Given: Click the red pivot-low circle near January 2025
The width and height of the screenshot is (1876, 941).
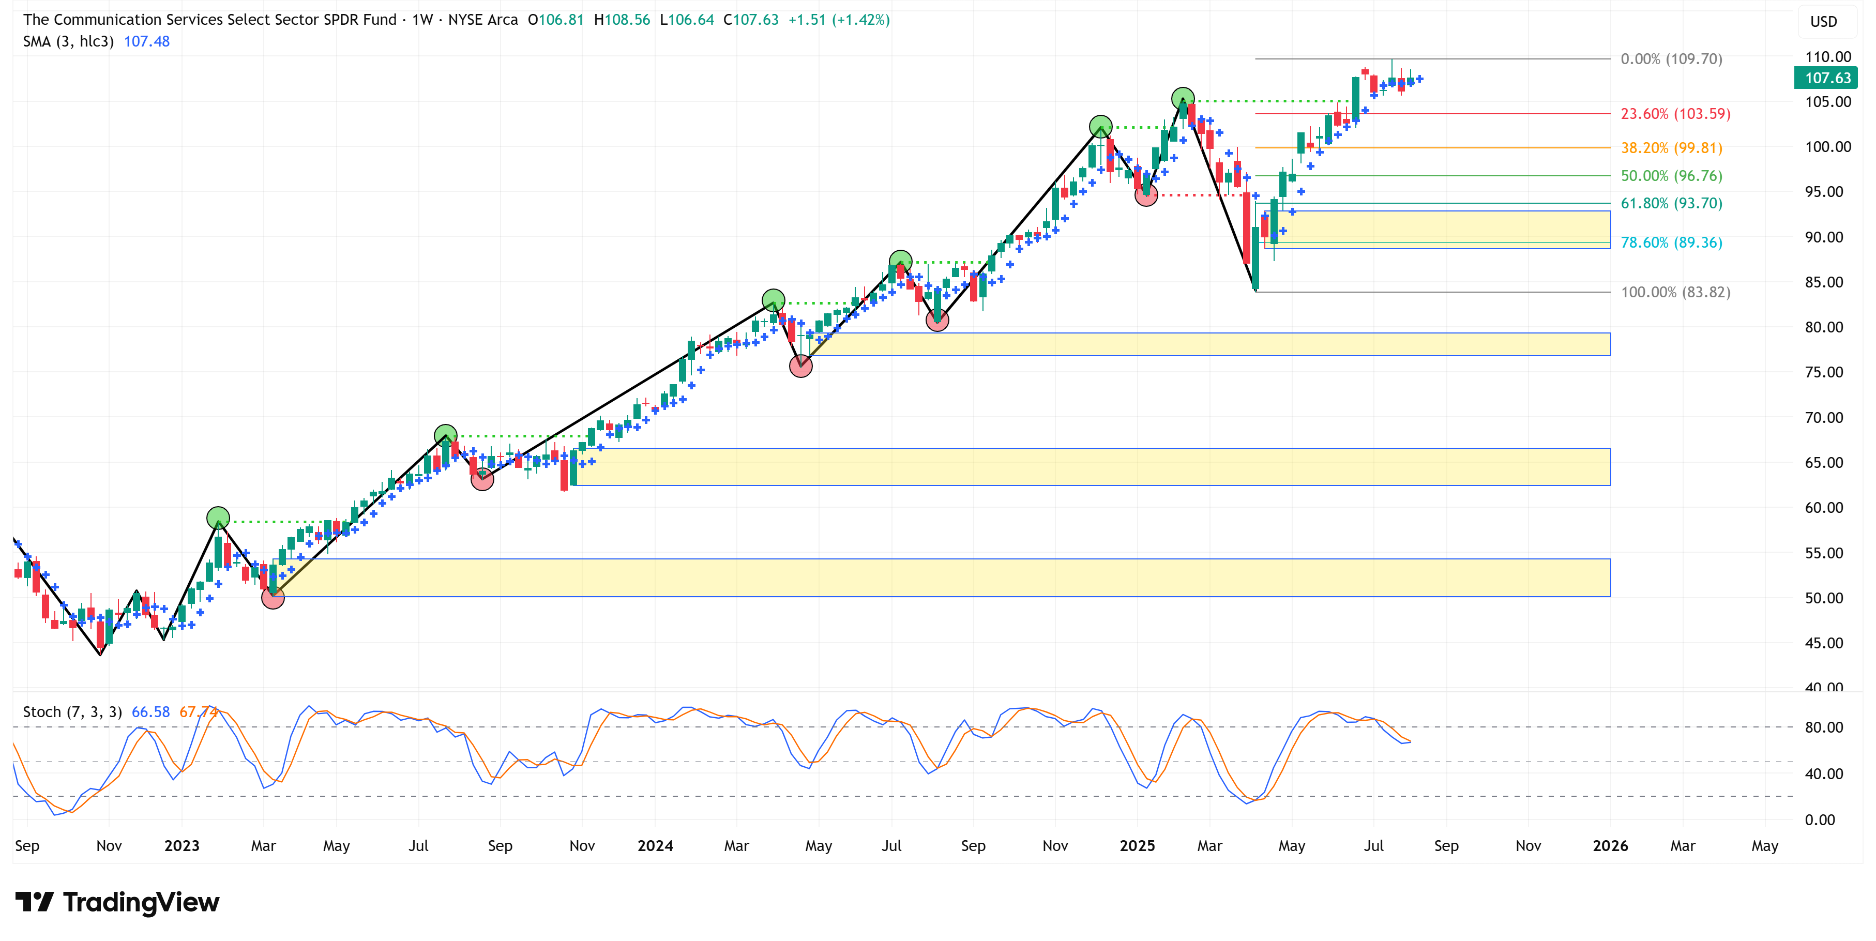Looking at the screenshot, I should (x=1146, y=195).
